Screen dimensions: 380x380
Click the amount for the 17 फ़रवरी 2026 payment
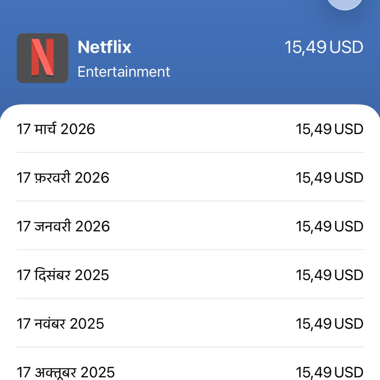point(329,178)
